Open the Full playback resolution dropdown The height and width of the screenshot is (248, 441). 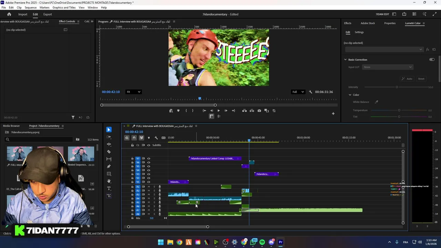click(x=298, y=92)
